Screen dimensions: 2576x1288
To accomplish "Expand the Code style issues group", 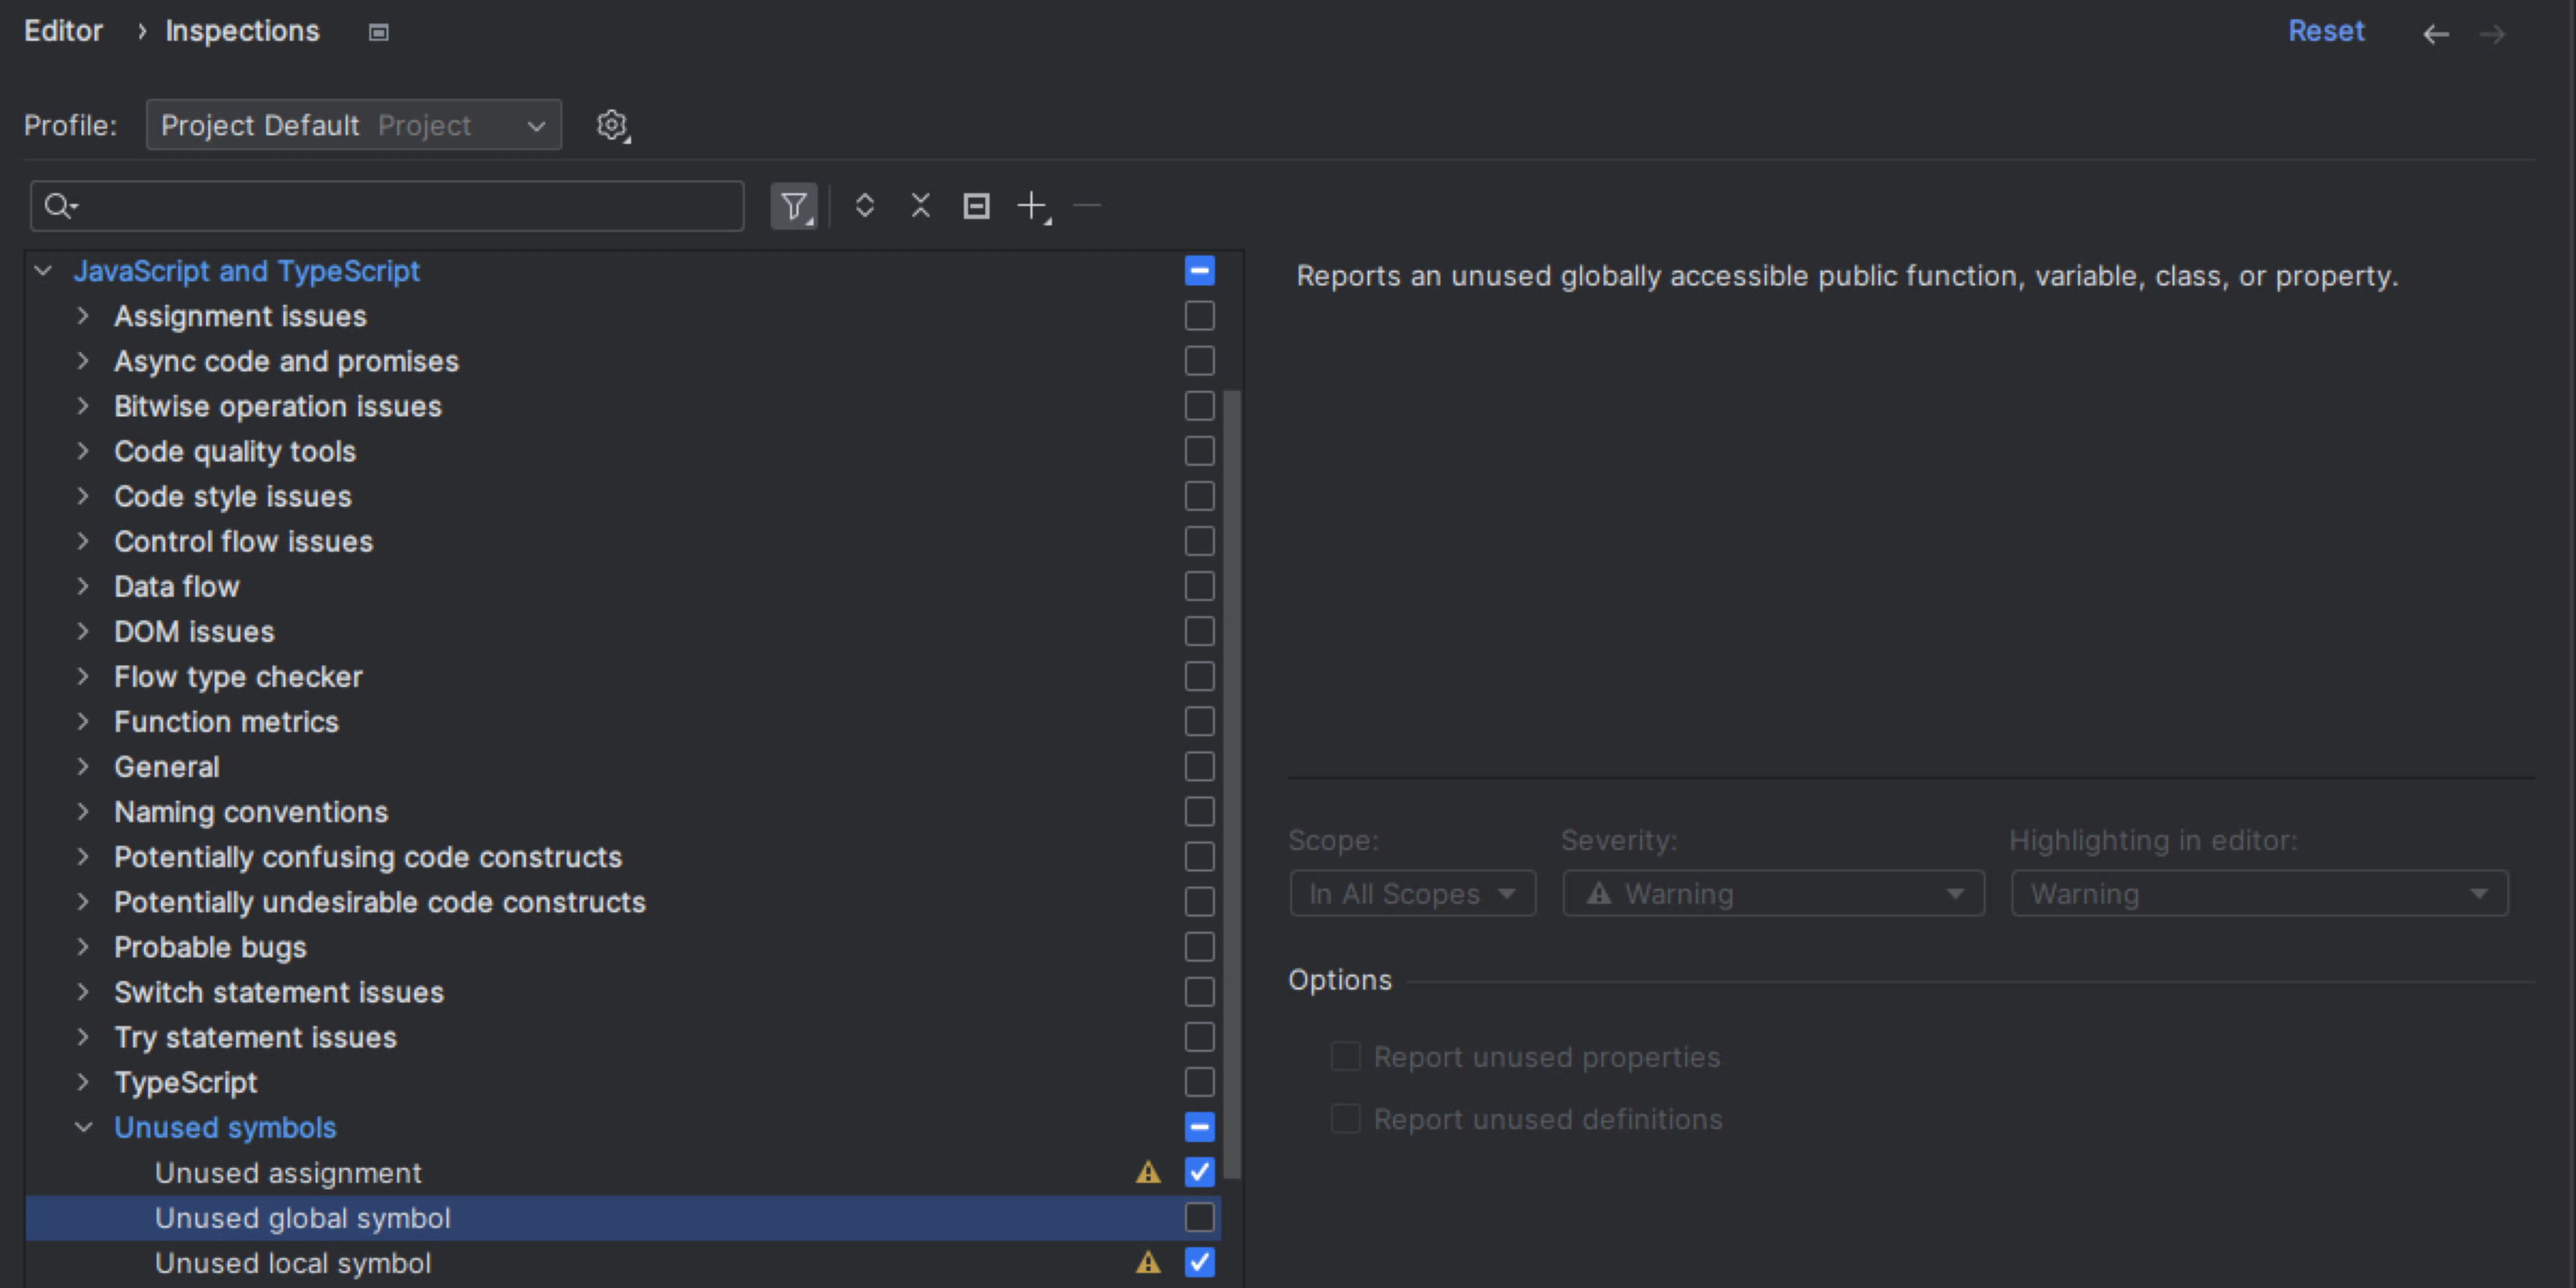I will (x=84, y=496).
